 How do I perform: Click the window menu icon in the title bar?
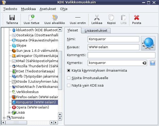tap(4, 2)
